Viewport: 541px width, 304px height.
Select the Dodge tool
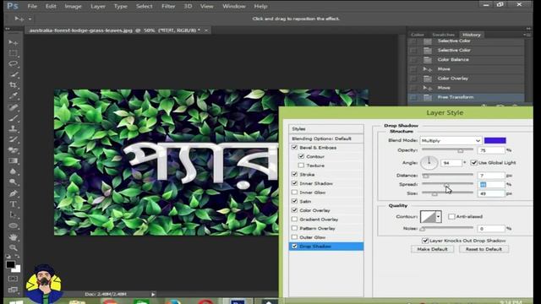[14, 182]
